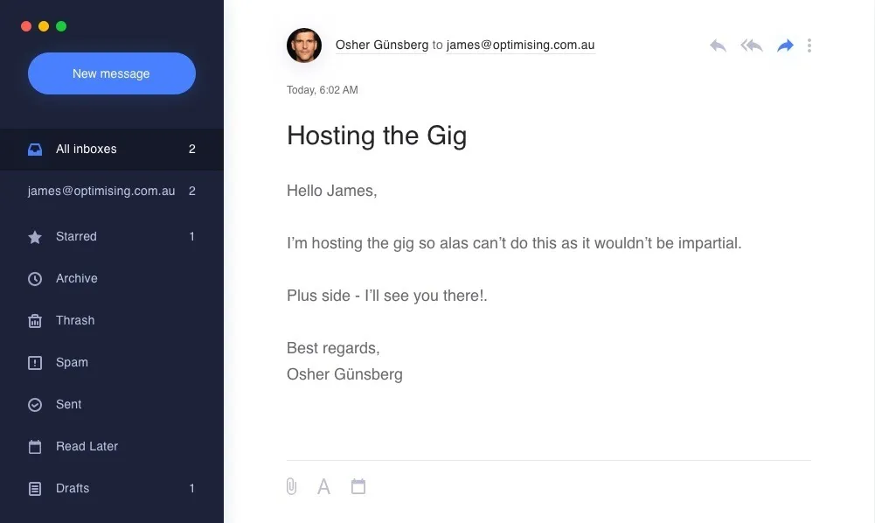Show the Read Later list
The height and width of the screenshot is (523, 875).
[x=87, y=446]
